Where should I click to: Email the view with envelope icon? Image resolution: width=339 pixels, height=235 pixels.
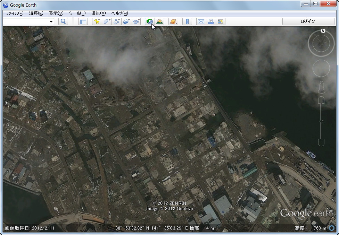coord(201,21)
